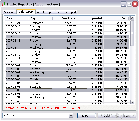Select the 2007-02-08 date cell
The height and width of the screenshot is (121, 139).
pos(13,69)
